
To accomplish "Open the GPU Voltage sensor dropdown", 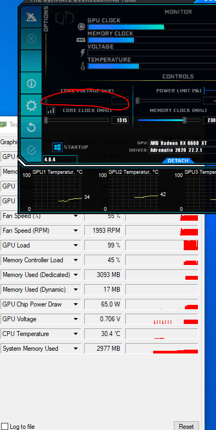I will coord(75,320).
